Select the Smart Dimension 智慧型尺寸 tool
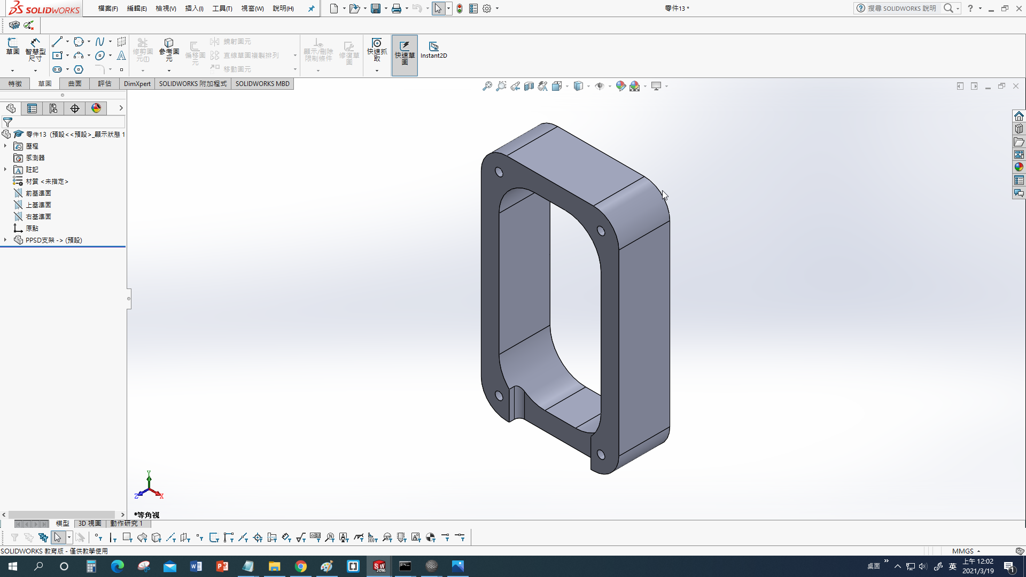Screen dimensions: 1026x577 click(35, 50)
